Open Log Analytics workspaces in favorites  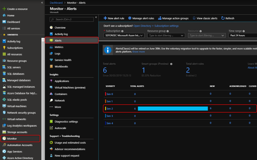point(22,126)
